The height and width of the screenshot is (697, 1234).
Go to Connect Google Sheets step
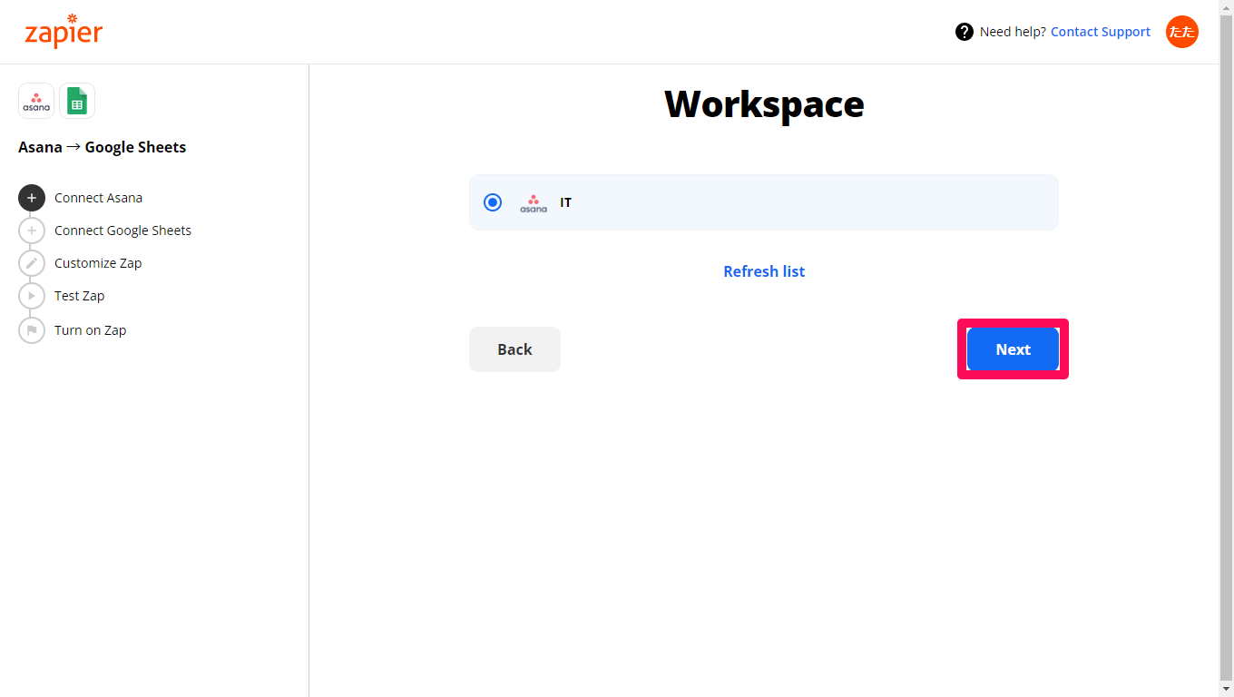pyautogui.click(x=122, y=231)
